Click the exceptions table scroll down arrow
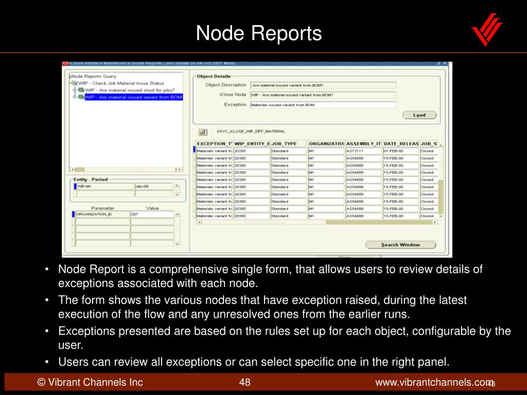This screenshot has width=527, height=395. 441,217
